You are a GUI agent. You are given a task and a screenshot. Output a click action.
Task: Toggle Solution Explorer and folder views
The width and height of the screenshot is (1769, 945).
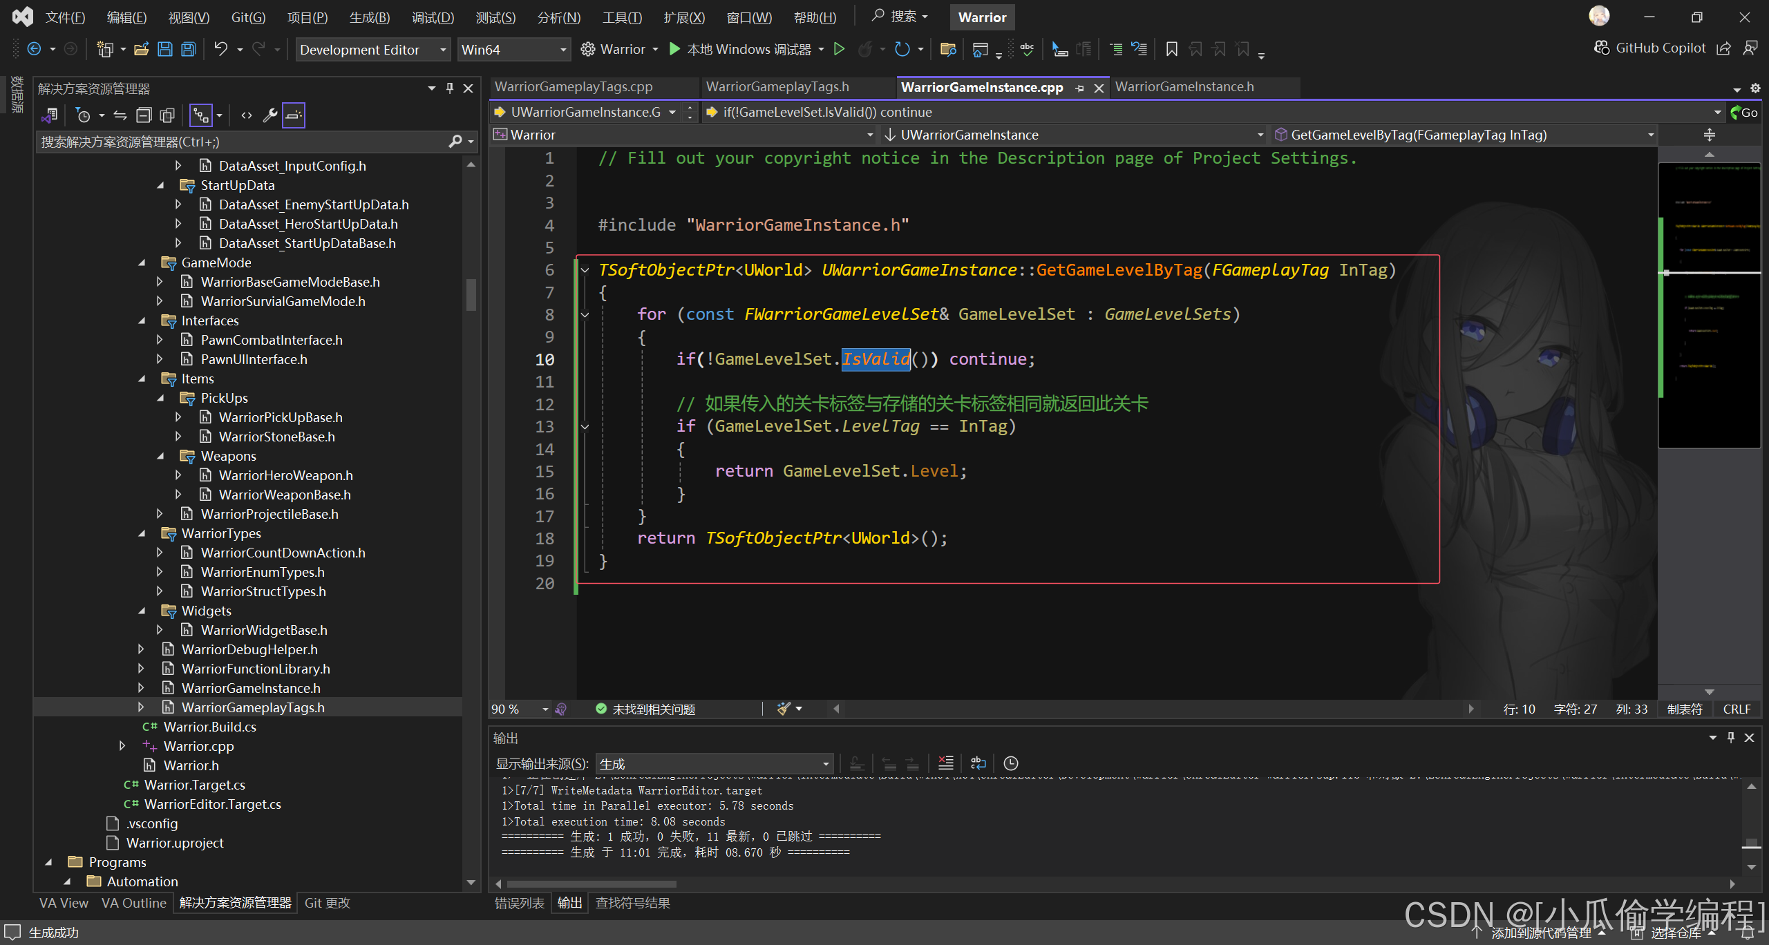pos(49,115)
